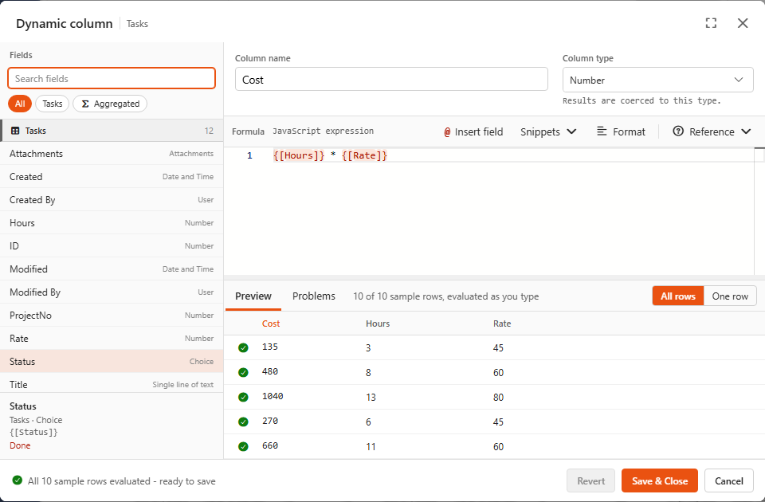Click the Format lines icon
Image resolution: width=765 pixels, height=502 pixels.
tap(602, 131)
